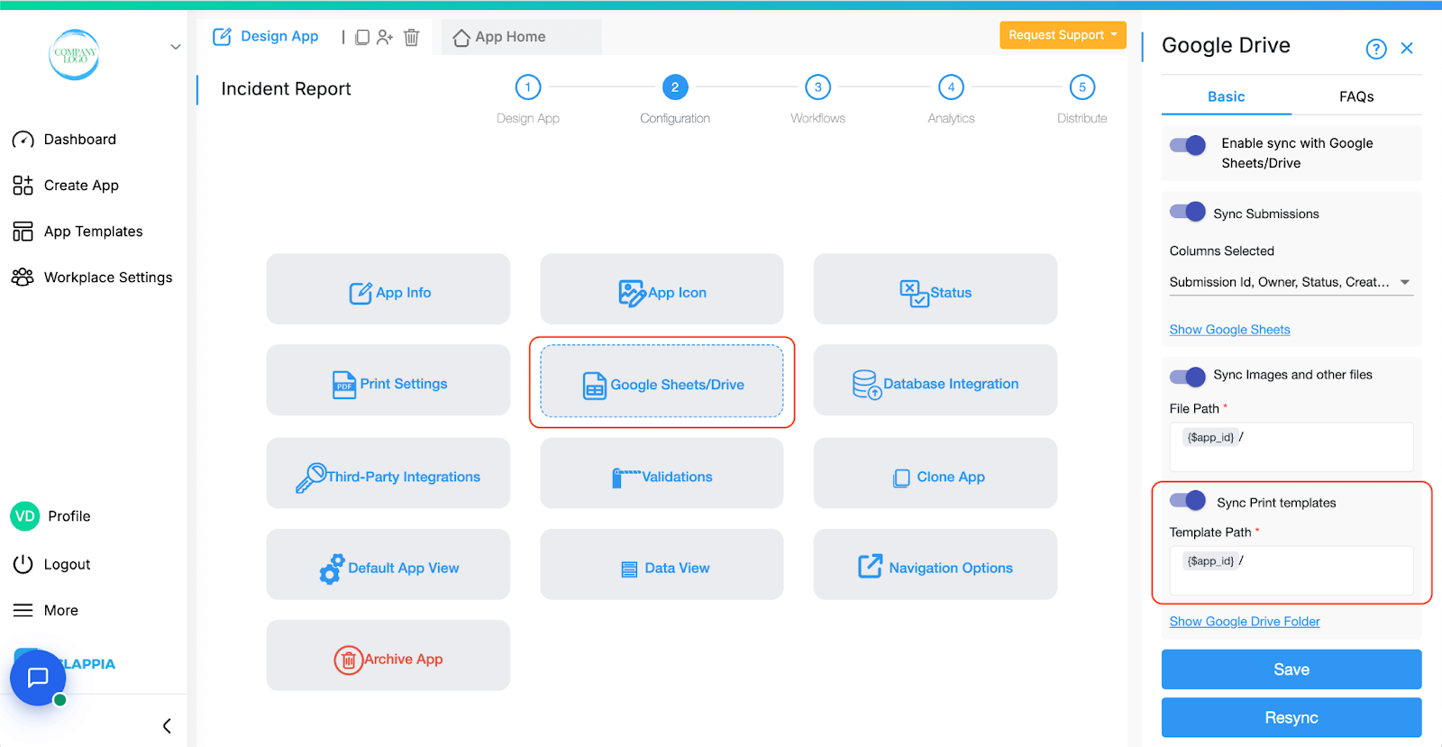Open the App Icon tile

[662, 289]
